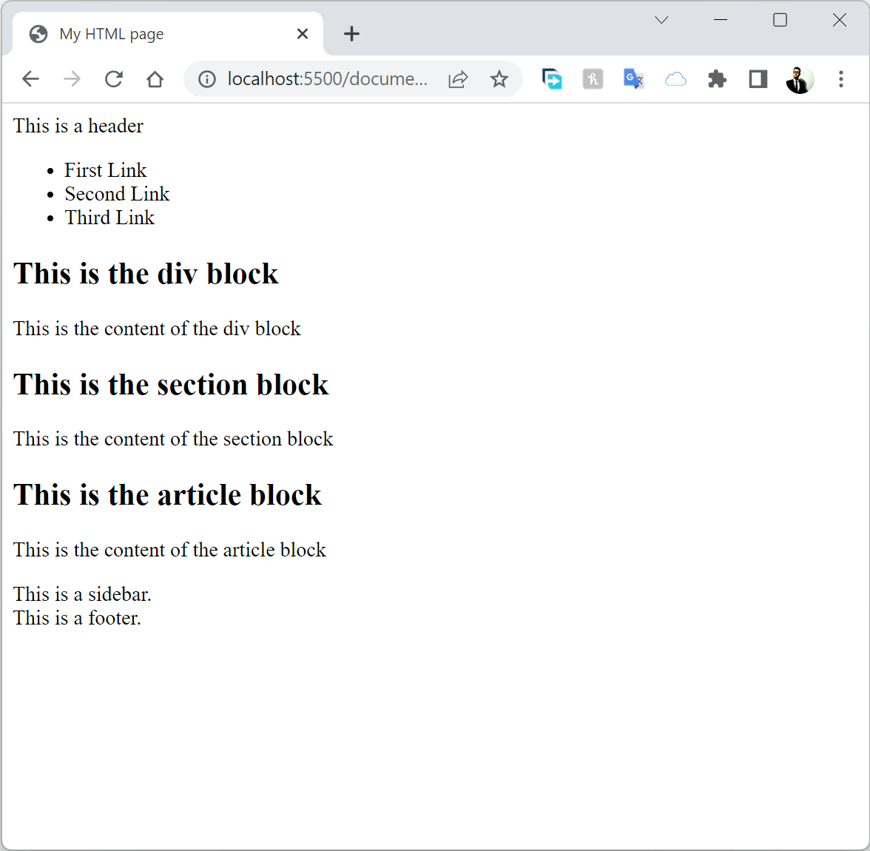The width and height of the screenshot is (870, 851).
Task: Select the My HTML page tab
Action: coord(133,33)
